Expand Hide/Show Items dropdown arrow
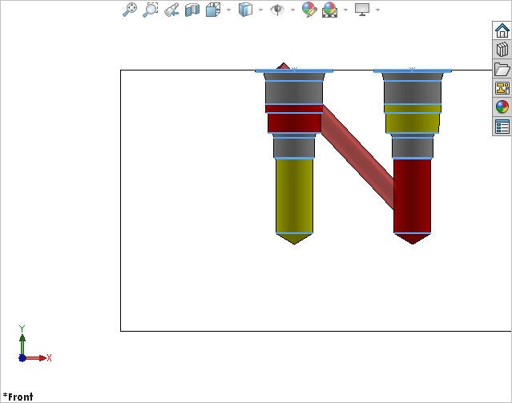 (x=292, y=10)
